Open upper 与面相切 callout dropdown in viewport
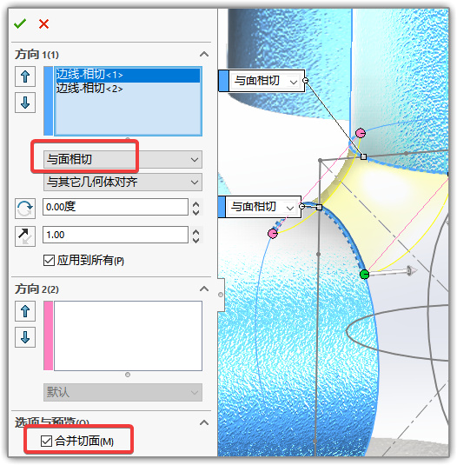The height and width of the screenshot is (465, 457). pos(294,82)
